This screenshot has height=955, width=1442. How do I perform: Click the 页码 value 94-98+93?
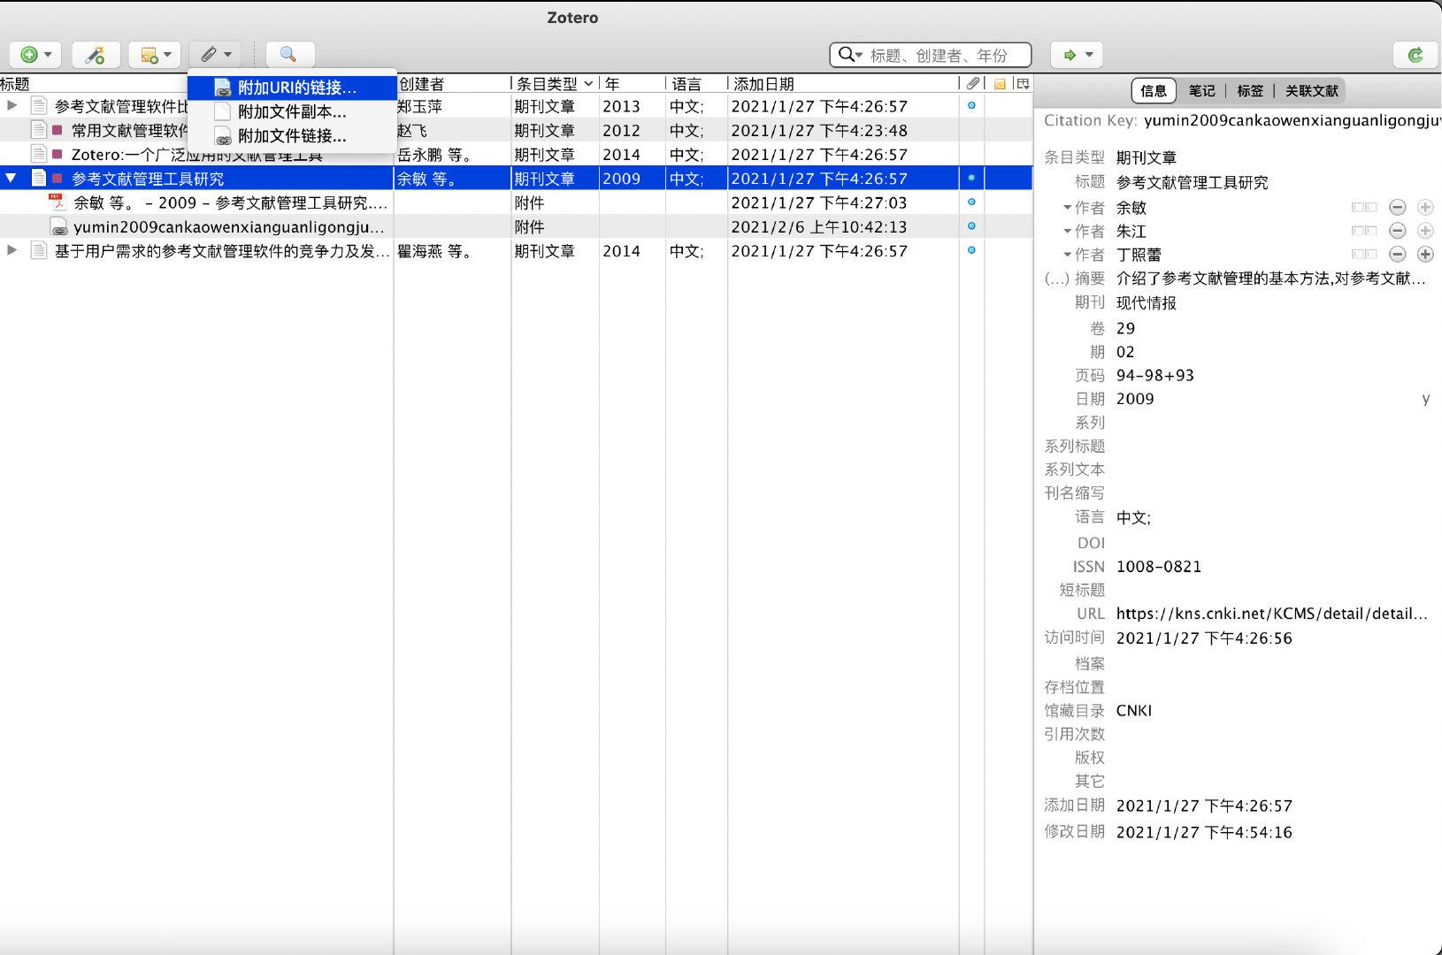point(1155,375)
